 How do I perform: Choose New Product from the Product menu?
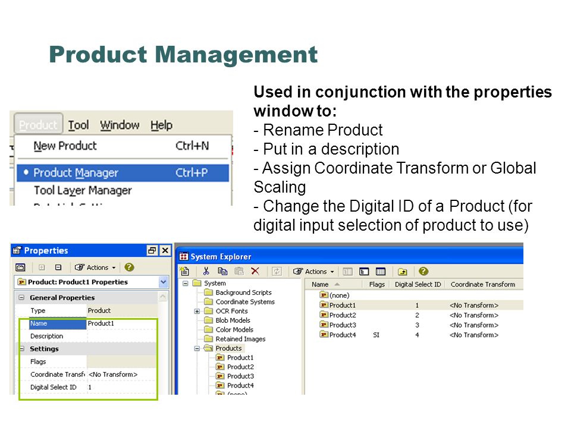[123, 146]
